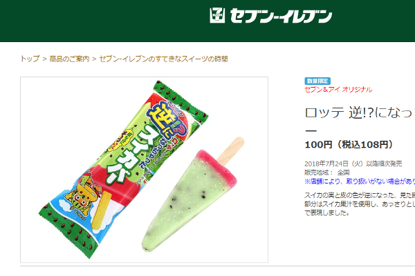Click the blue 数量限定 badge

317,81
